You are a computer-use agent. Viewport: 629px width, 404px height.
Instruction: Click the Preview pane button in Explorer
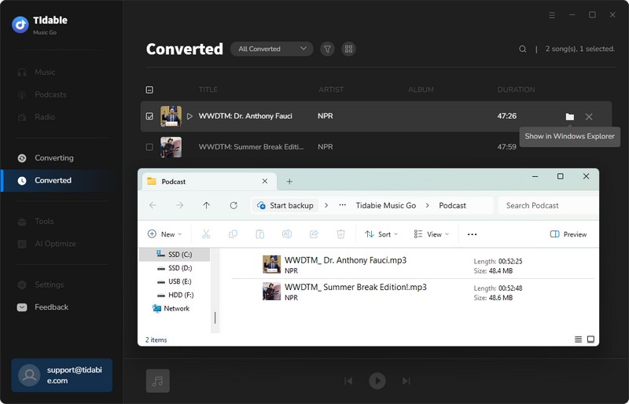click(568, 234)
